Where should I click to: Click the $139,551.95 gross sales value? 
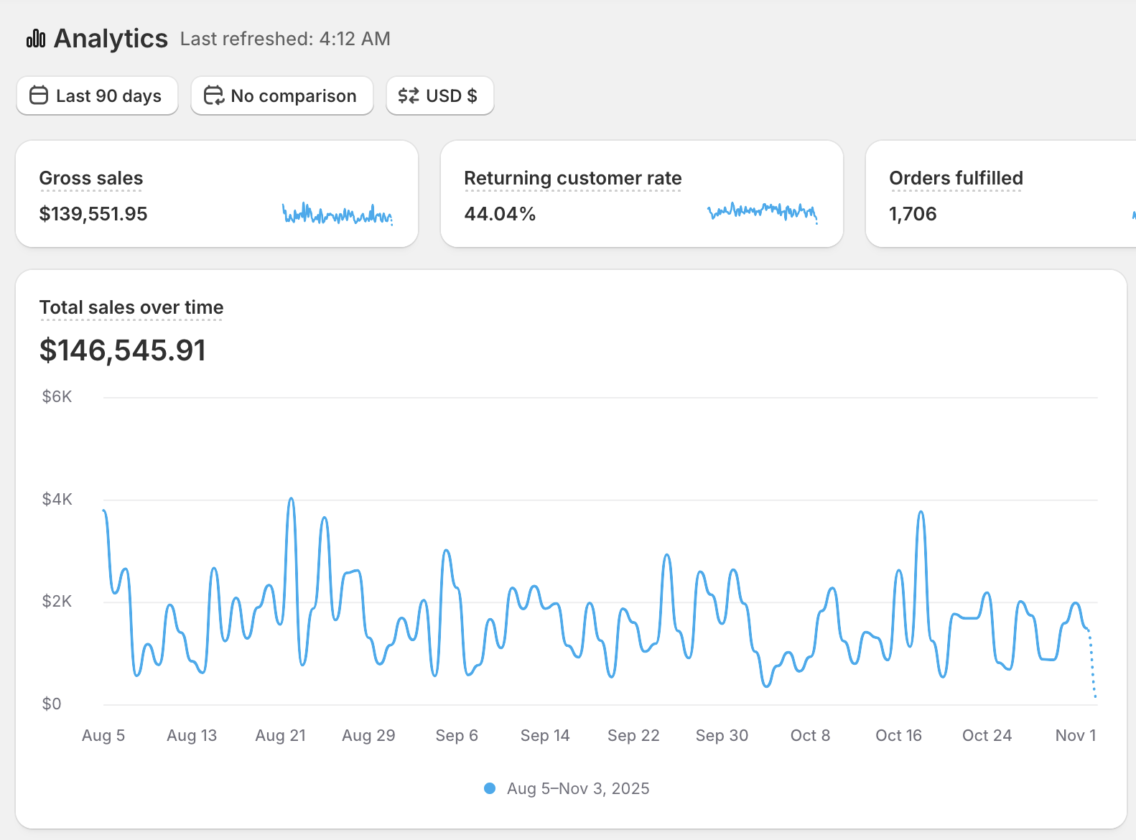pos(93,214)
